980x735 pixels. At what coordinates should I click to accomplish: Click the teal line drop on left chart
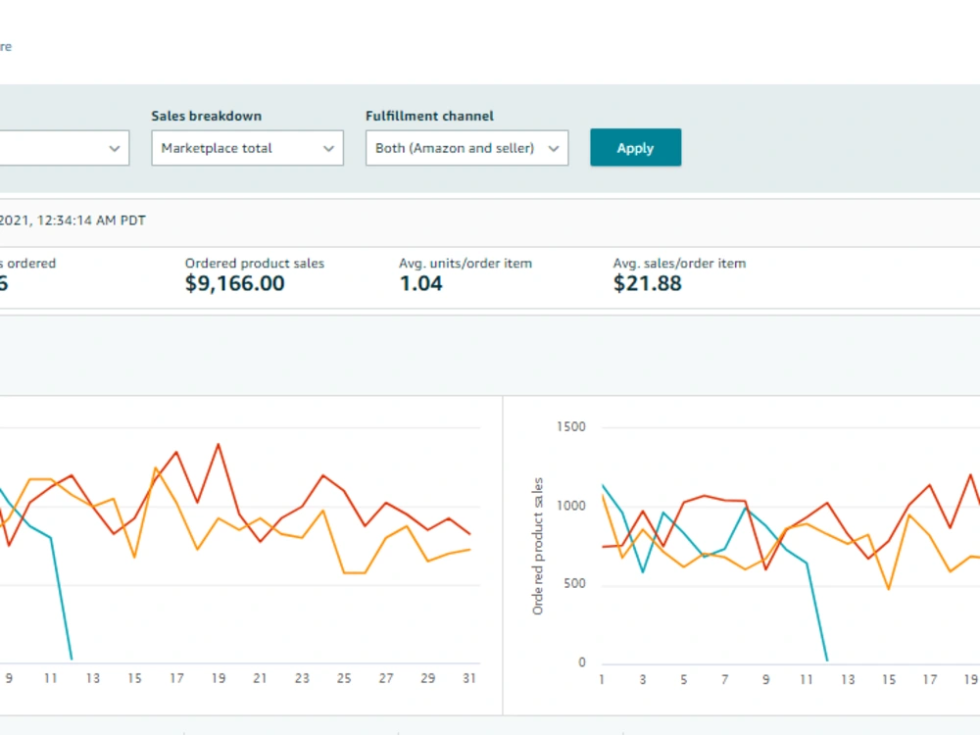pos(61,598)
